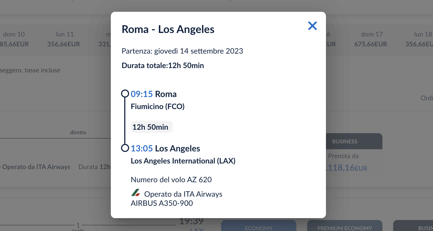Viewport: 433px width, 231px height.
Task: Select the 12h 50min duration badge
Action: 151,127
